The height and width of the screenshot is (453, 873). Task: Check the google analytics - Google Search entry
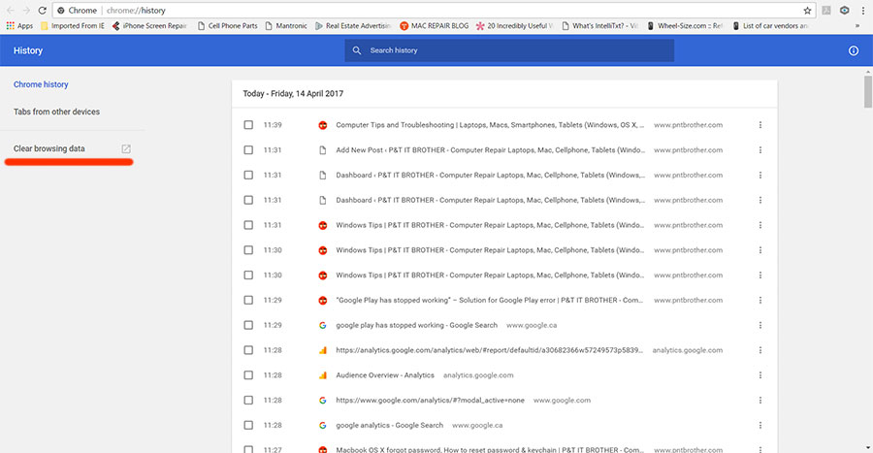pos(248,425)
